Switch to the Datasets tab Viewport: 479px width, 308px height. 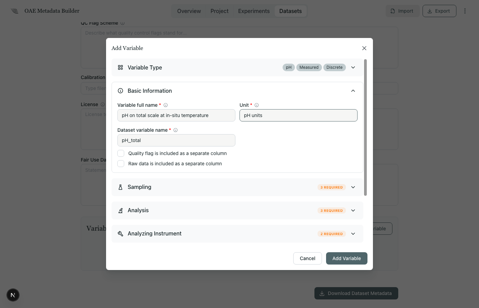[x=290, y=11]
